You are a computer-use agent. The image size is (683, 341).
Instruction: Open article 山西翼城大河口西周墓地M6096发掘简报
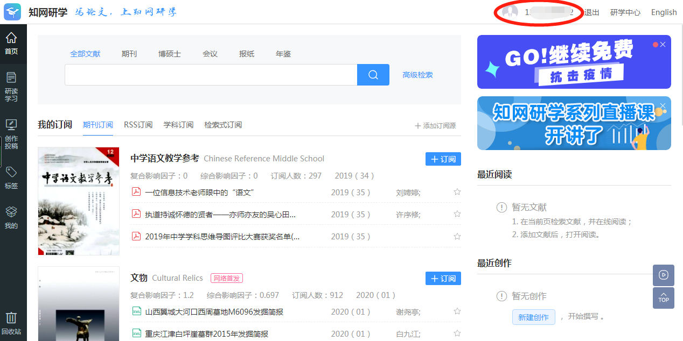[214, 312]
